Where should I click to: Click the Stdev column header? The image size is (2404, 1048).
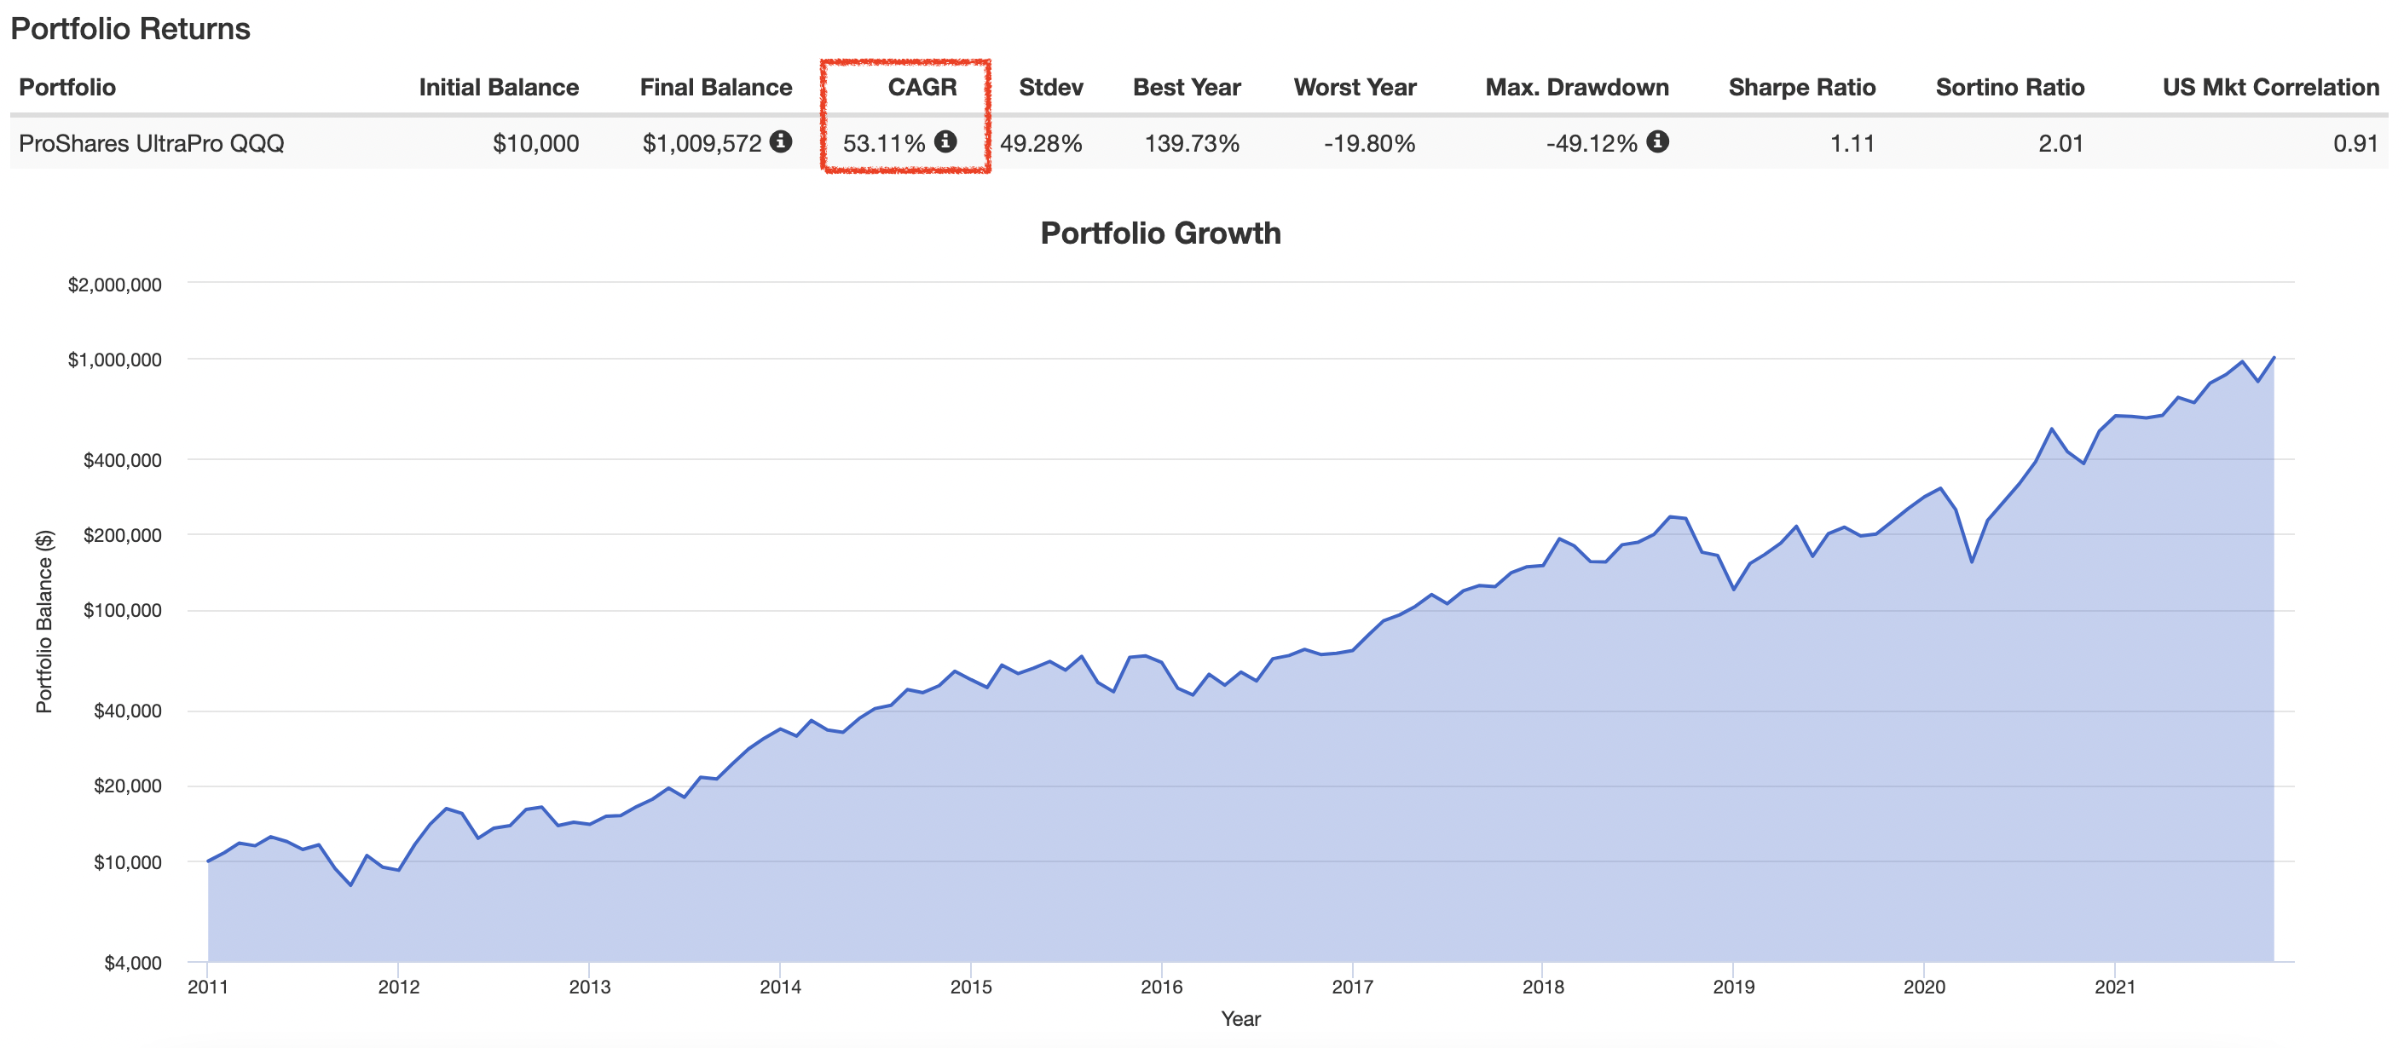click(x=1051, y=88)
